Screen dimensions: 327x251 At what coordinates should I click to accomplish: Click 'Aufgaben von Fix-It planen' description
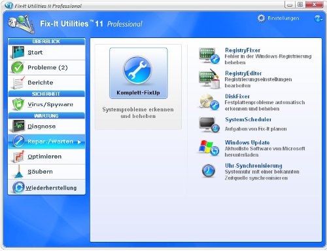click(x=256, y=129)
